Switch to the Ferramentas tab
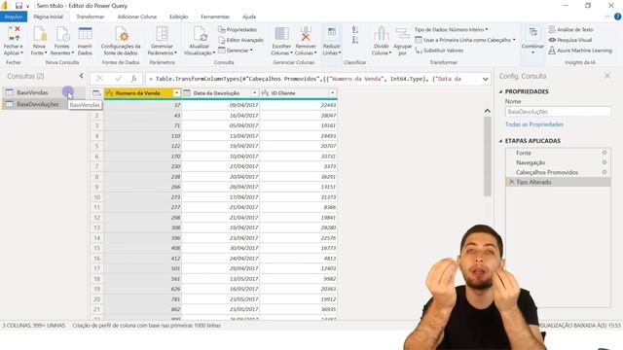This screenshot has height=350, width=623. click(215, 17)
